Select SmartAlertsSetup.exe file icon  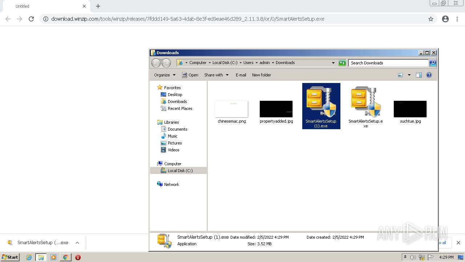365,102
